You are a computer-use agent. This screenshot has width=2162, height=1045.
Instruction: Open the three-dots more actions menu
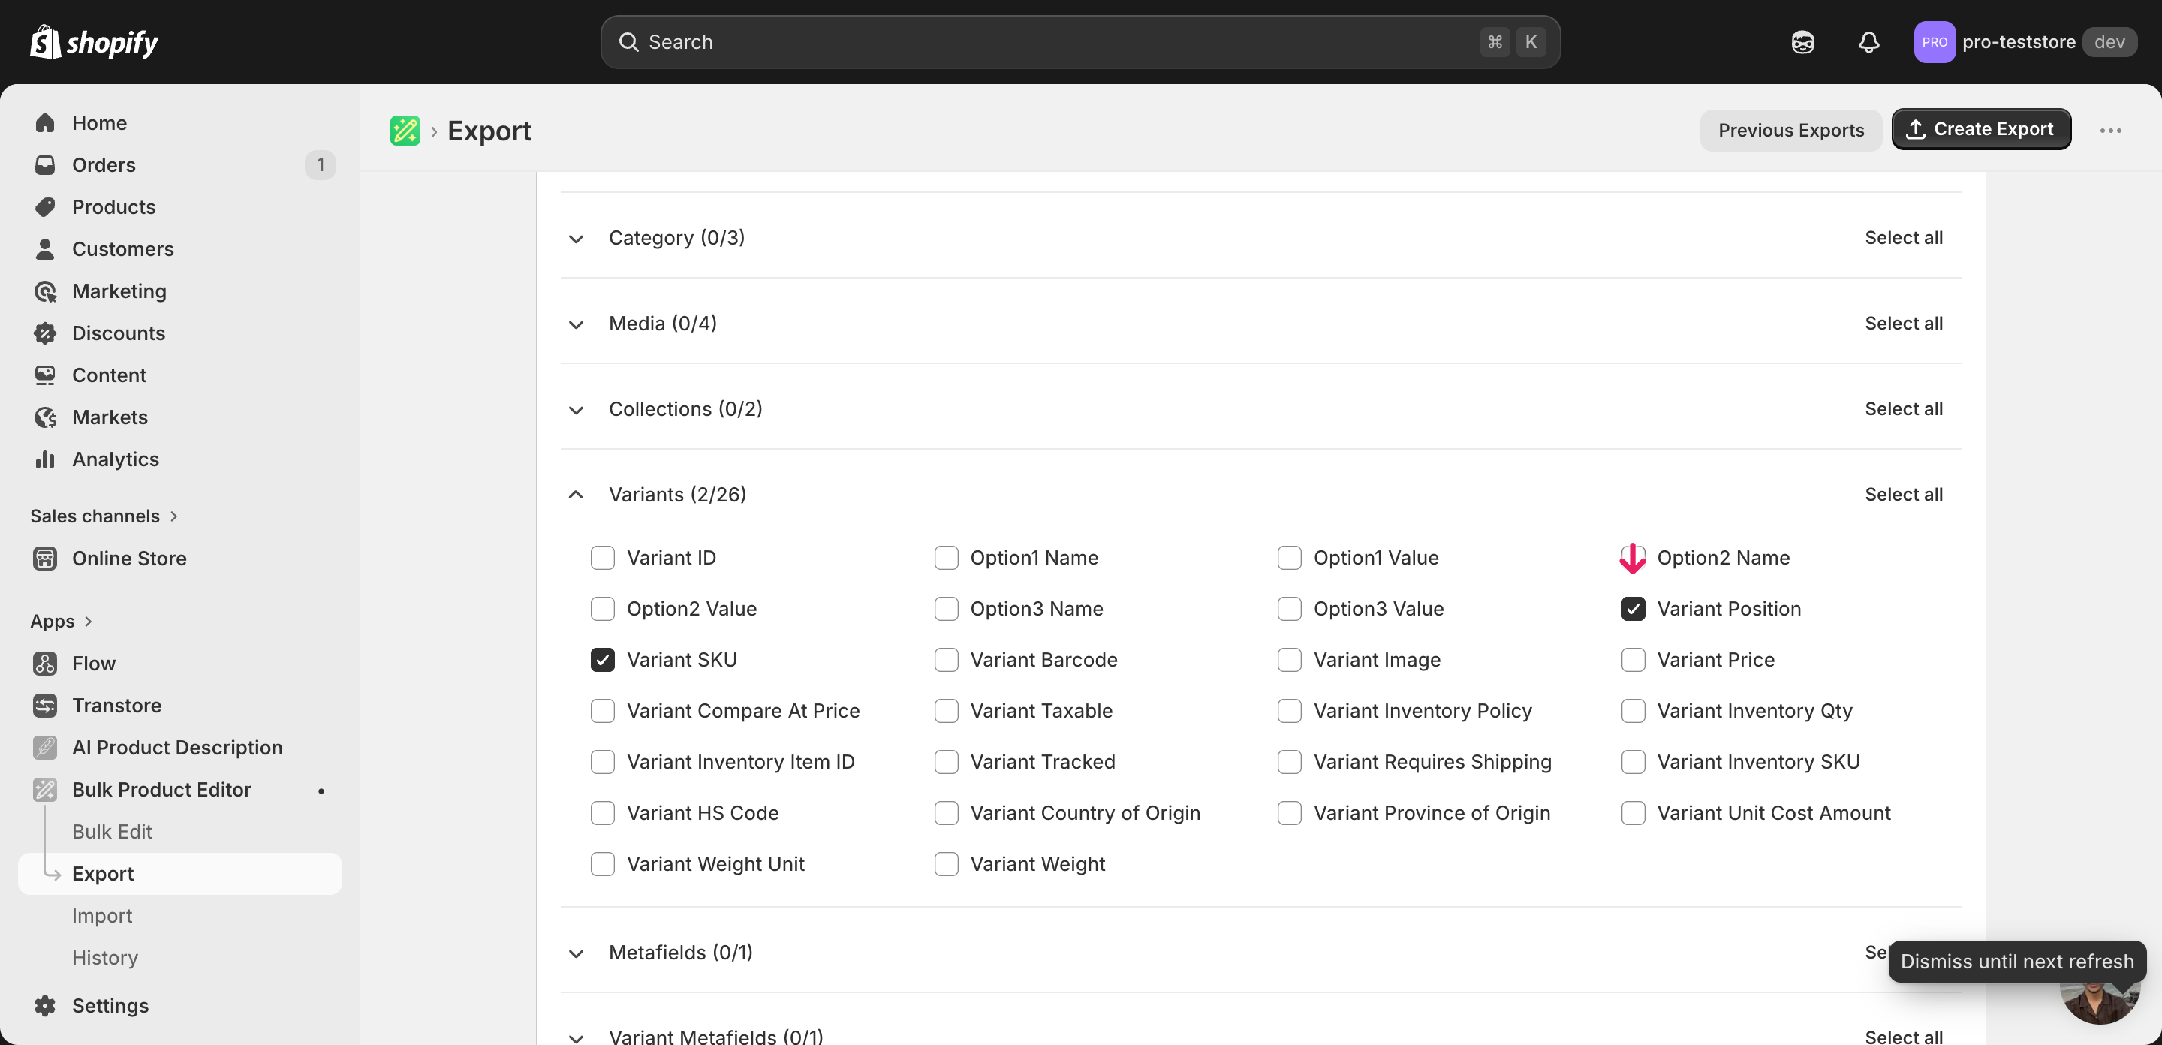[x=2110, y=130]
